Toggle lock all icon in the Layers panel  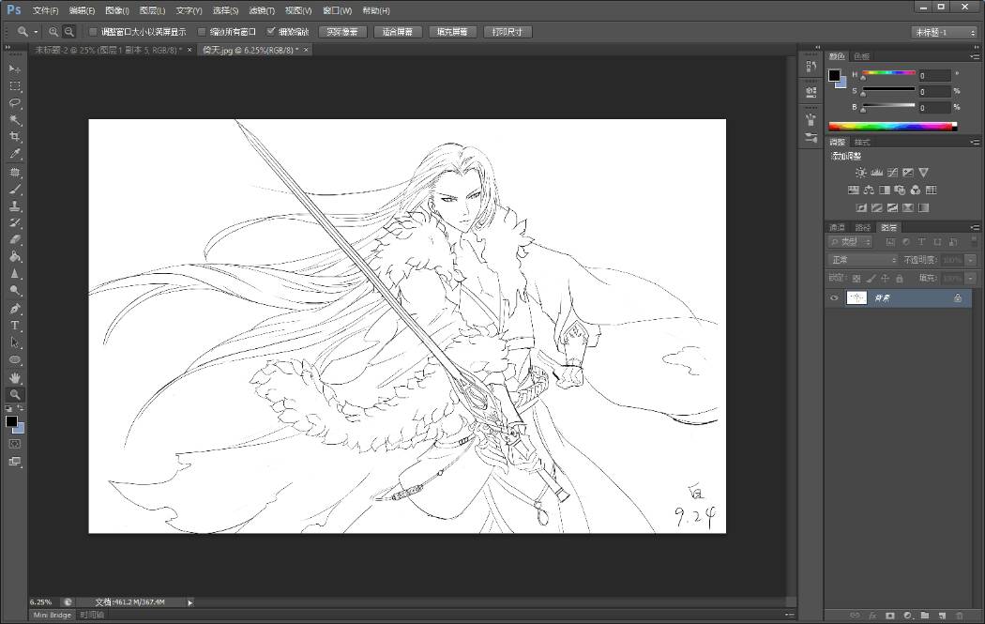tap(900, 279)
